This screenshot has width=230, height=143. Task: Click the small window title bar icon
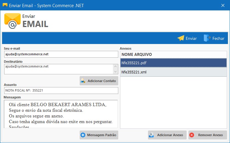[4, 5]
